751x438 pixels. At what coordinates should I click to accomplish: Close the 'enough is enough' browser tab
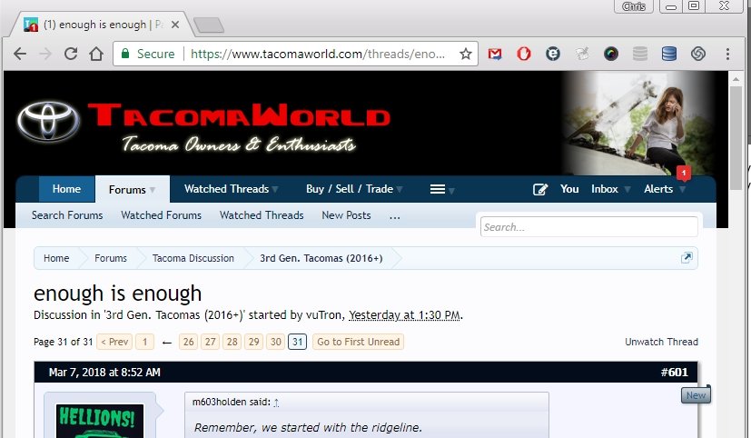tap(175, 25)
